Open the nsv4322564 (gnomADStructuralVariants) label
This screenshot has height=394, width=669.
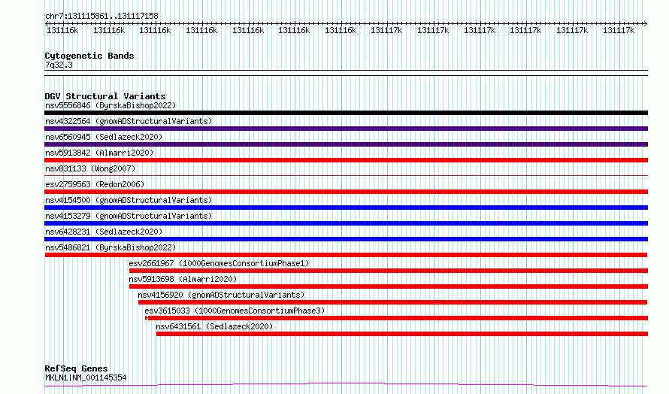tap(129, 121)
